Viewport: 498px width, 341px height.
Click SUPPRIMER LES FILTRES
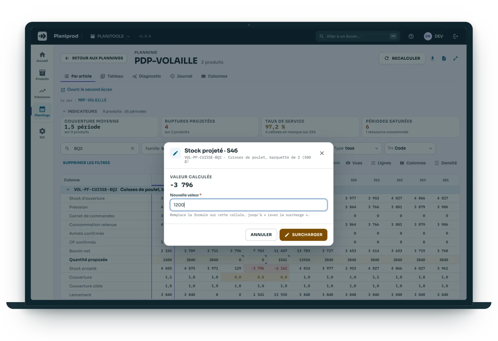point(86,163)
